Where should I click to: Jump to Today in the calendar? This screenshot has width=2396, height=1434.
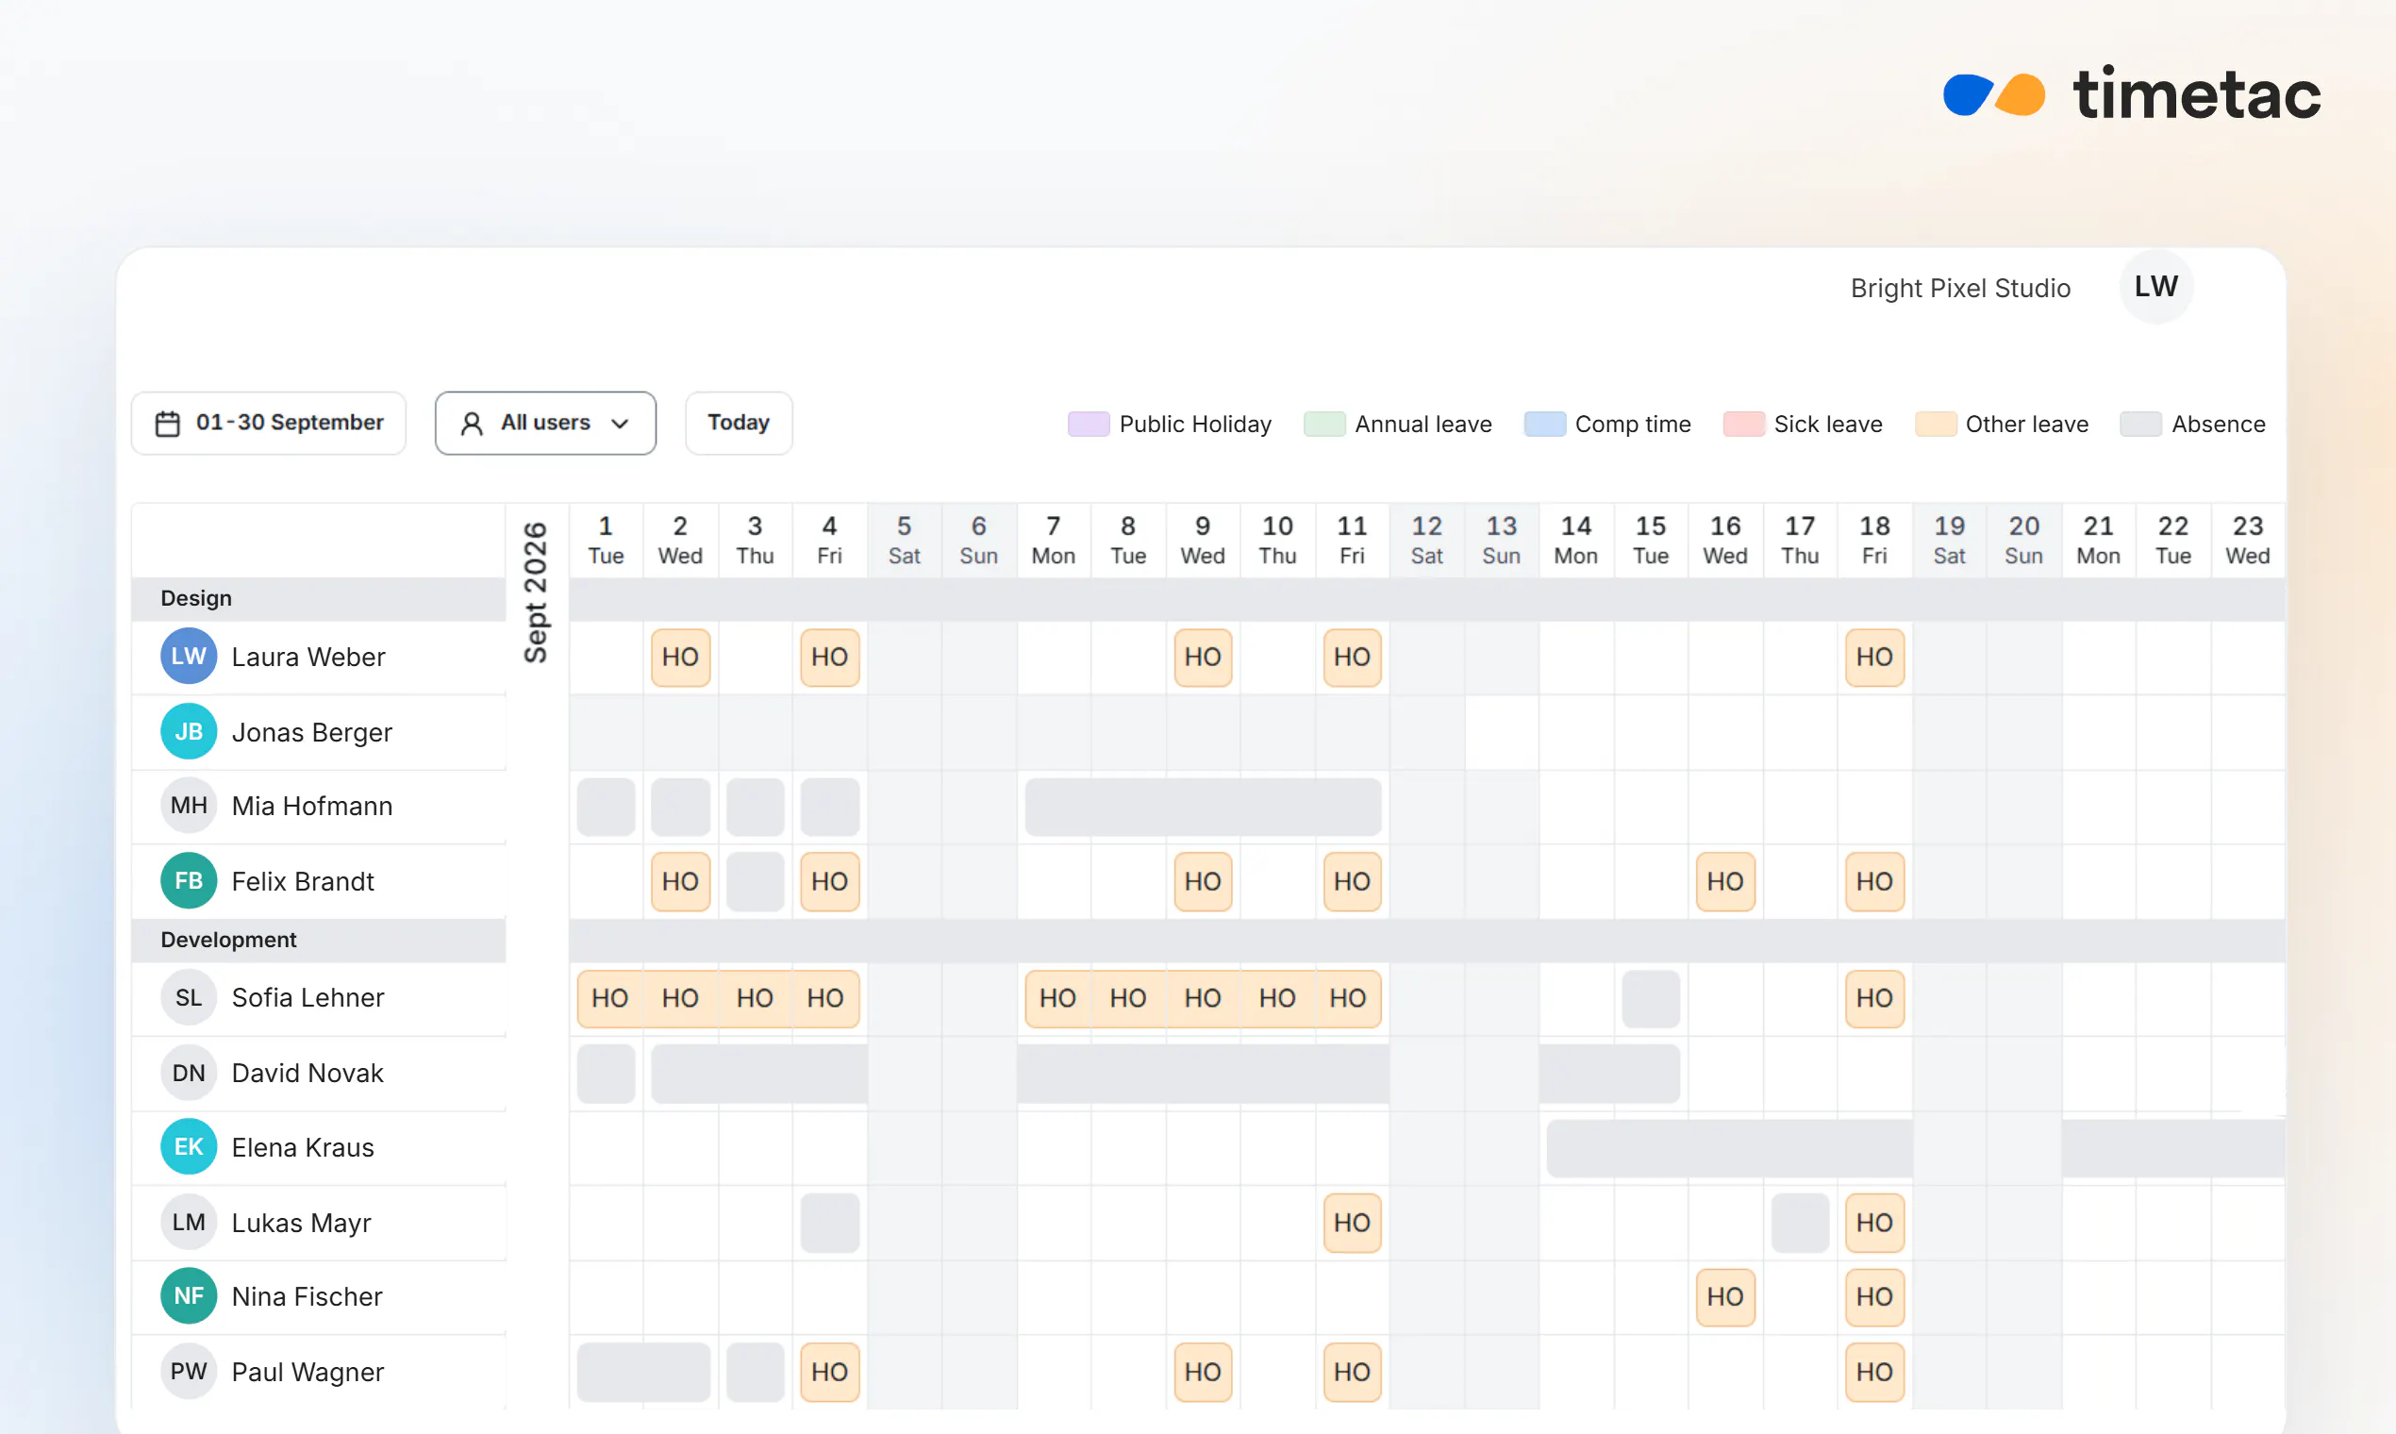pyautogui.click(x=738, y=424)
